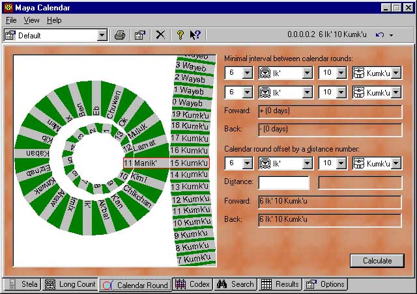417x294 pixels.
Task: Click the Ik' glyph icon in second row
Action: [265, 93]
